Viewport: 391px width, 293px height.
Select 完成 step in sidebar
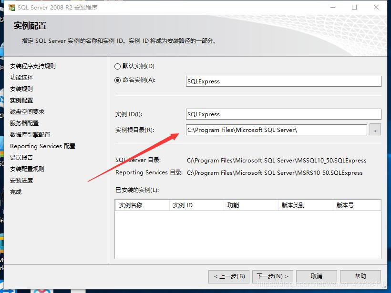(16, 192)
